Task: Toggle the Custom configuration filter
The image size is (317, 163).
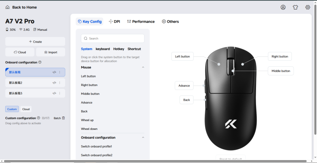Action: click(x=12, y=109)
